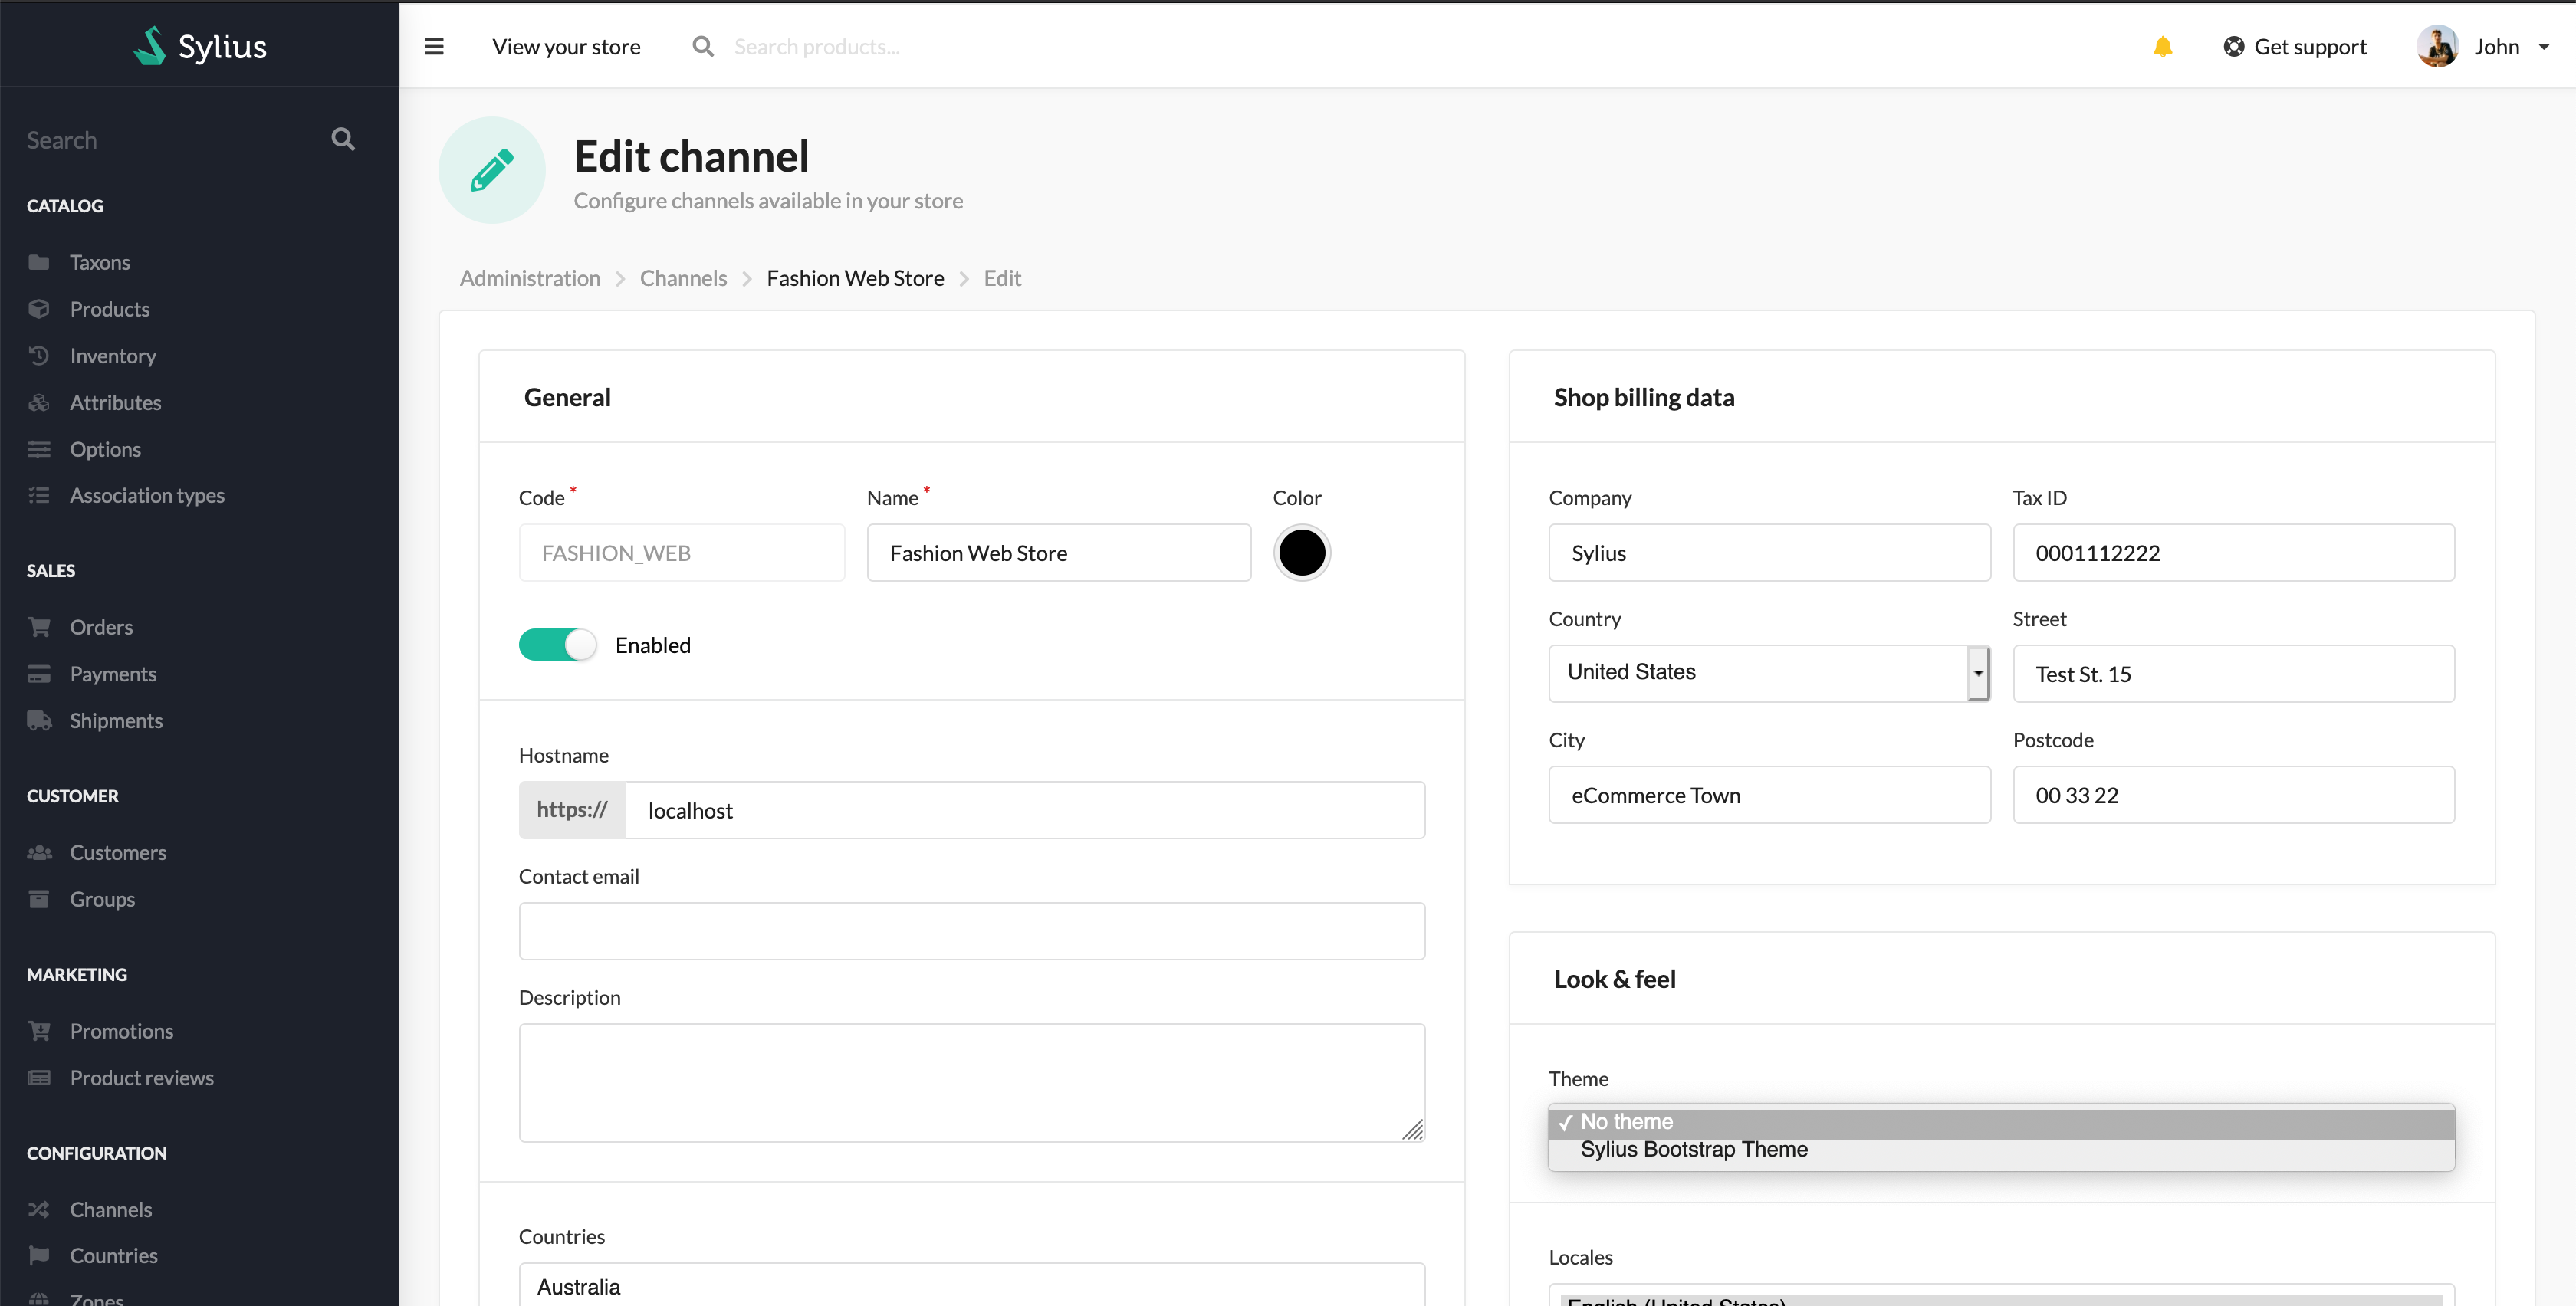2576x1306 pixels.
Task: Click the top bar product search magnifier icon
Action: click(x=703, y=46)
